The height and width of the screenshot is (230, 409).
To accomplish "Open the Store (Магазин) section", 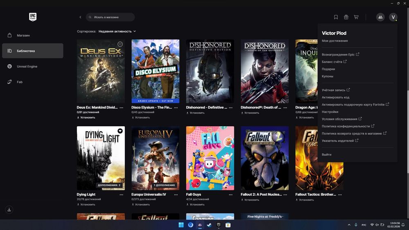I will 33,35.
